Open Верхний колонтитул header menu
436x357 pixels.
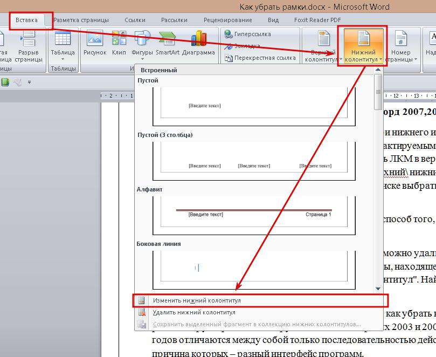point(323,46)
